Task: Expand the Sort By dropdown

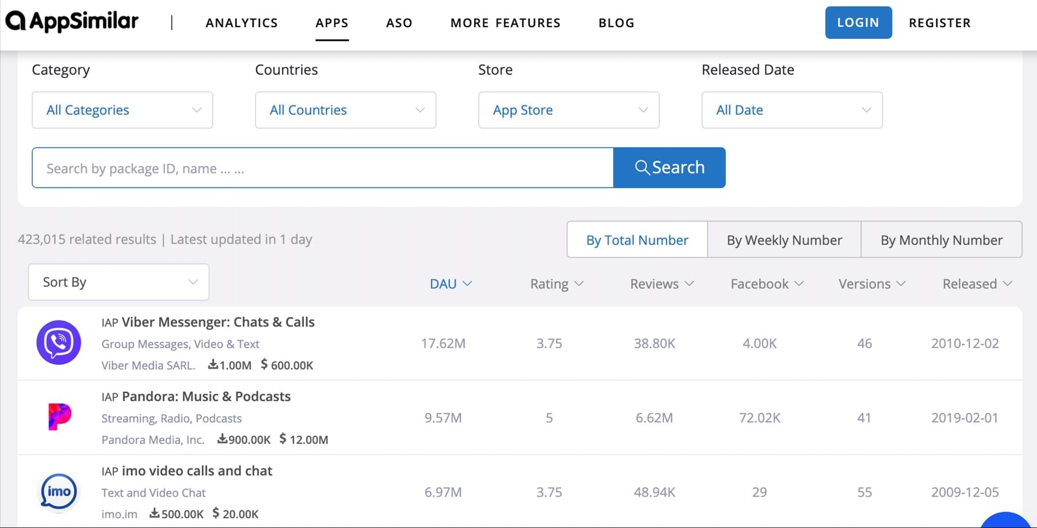Action: (x=119, y=282)
